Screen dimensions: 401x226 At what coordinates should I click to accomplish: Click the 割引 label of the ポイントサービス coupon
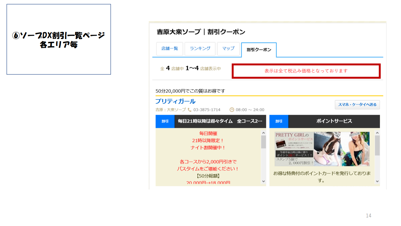click(x=279, y=121)
